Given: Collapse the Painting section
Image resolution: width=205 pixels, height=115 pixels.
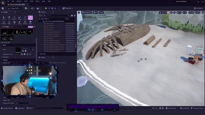Looking at the screenshot, I should 2,60.
